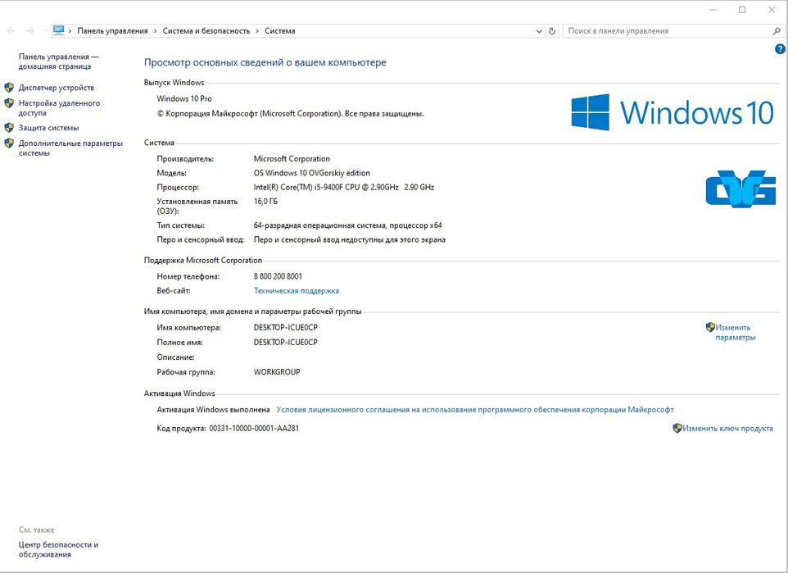The height and width of the screenshot is (573, 788).
Task: Click Изменить параметры link
Action: tap(736, 333)
